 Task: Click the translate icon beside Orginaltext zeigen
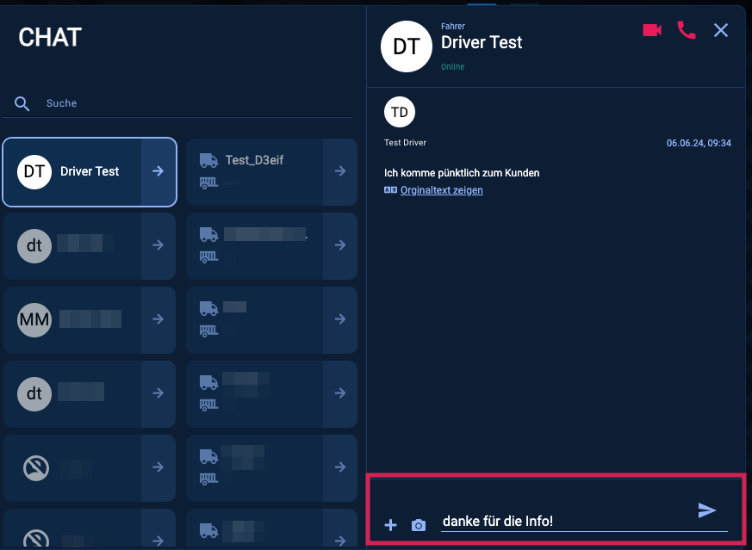coord(391,190)
